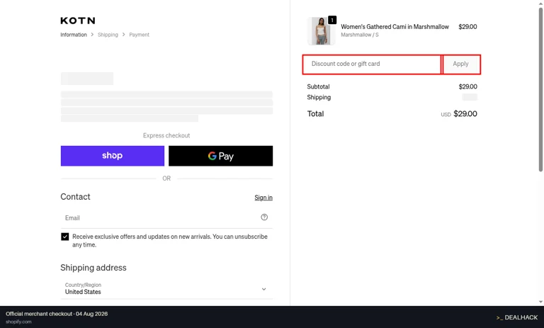Click the Gathered Cami product thumbnail

pyautogui.click(x=321, y=31)
